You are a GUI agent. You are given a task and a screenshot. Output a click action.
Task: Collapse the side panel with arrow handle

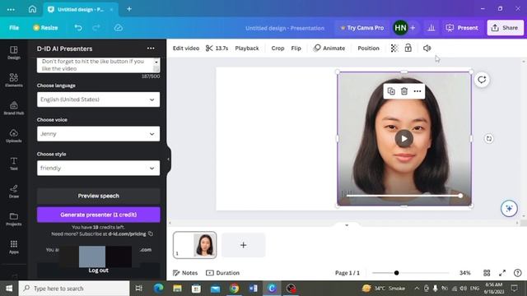click(x=169, y=159)
